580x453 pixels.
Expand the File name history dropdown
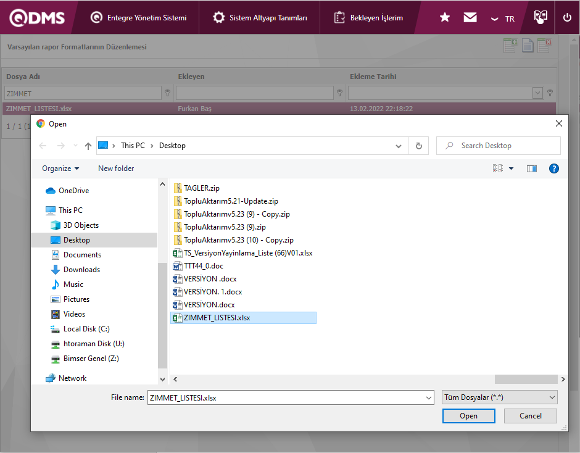coord(429,398)
